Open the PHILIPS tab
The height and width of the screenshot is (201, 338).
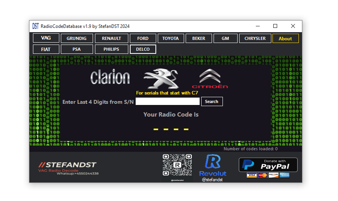point(112,49)
